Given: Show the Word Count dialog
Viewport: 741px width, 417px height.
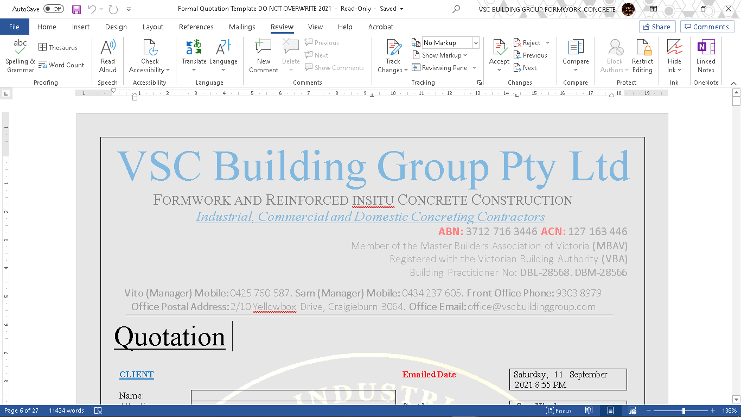Looking at the screenshot, I should coord(61,65).
